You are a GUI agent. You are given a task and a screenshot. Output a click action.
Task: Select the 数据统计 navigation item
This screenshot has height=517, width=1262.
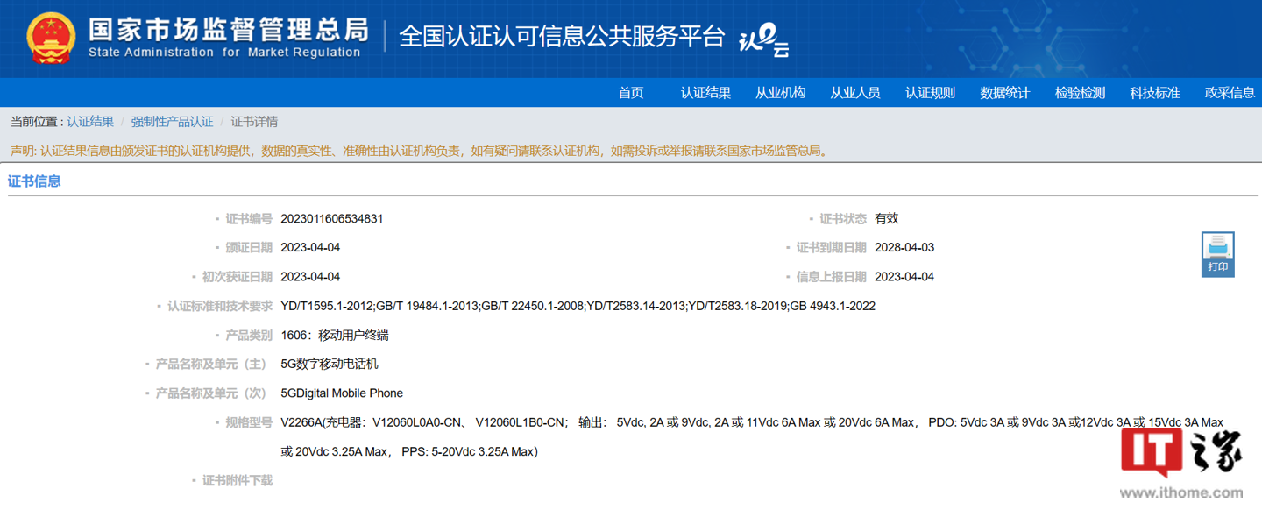1005,93
